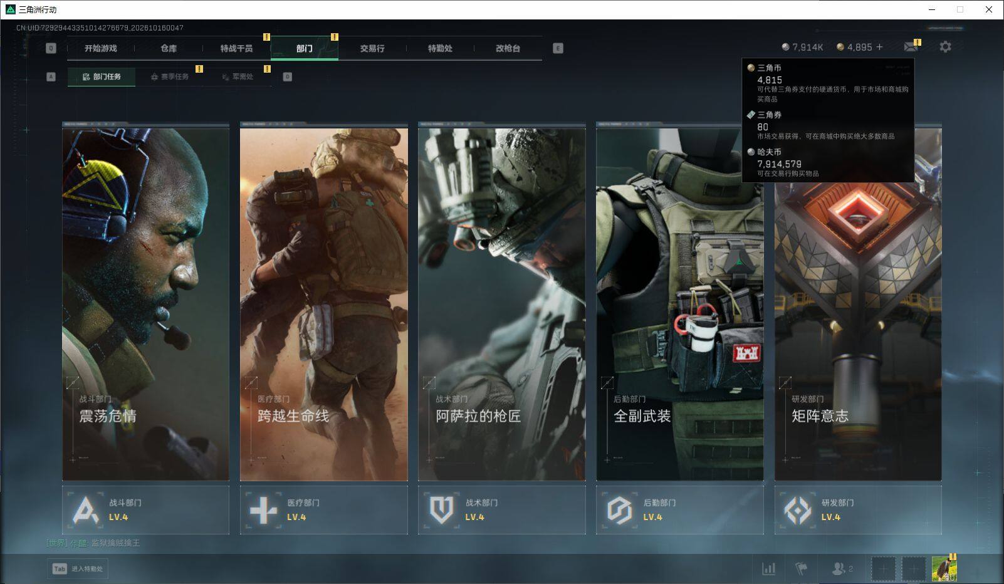Viewport: 1004px width, 584px height.
Task: Click the 7,914,579 value in the currency tooltip
Action: point(779,164)
